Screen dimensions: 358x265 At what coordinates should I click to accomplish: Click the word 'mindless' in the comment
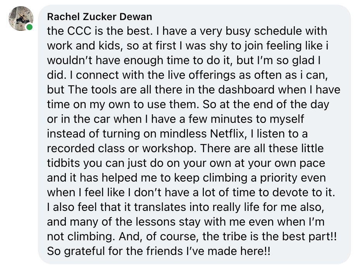pos(183,134)
